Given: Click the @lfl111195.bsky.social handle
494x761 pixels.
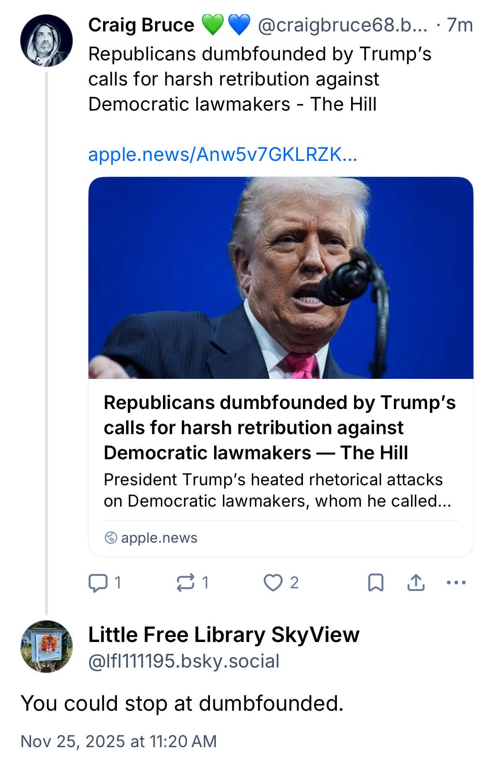Looking at the screenshot, I should point(184,661).
